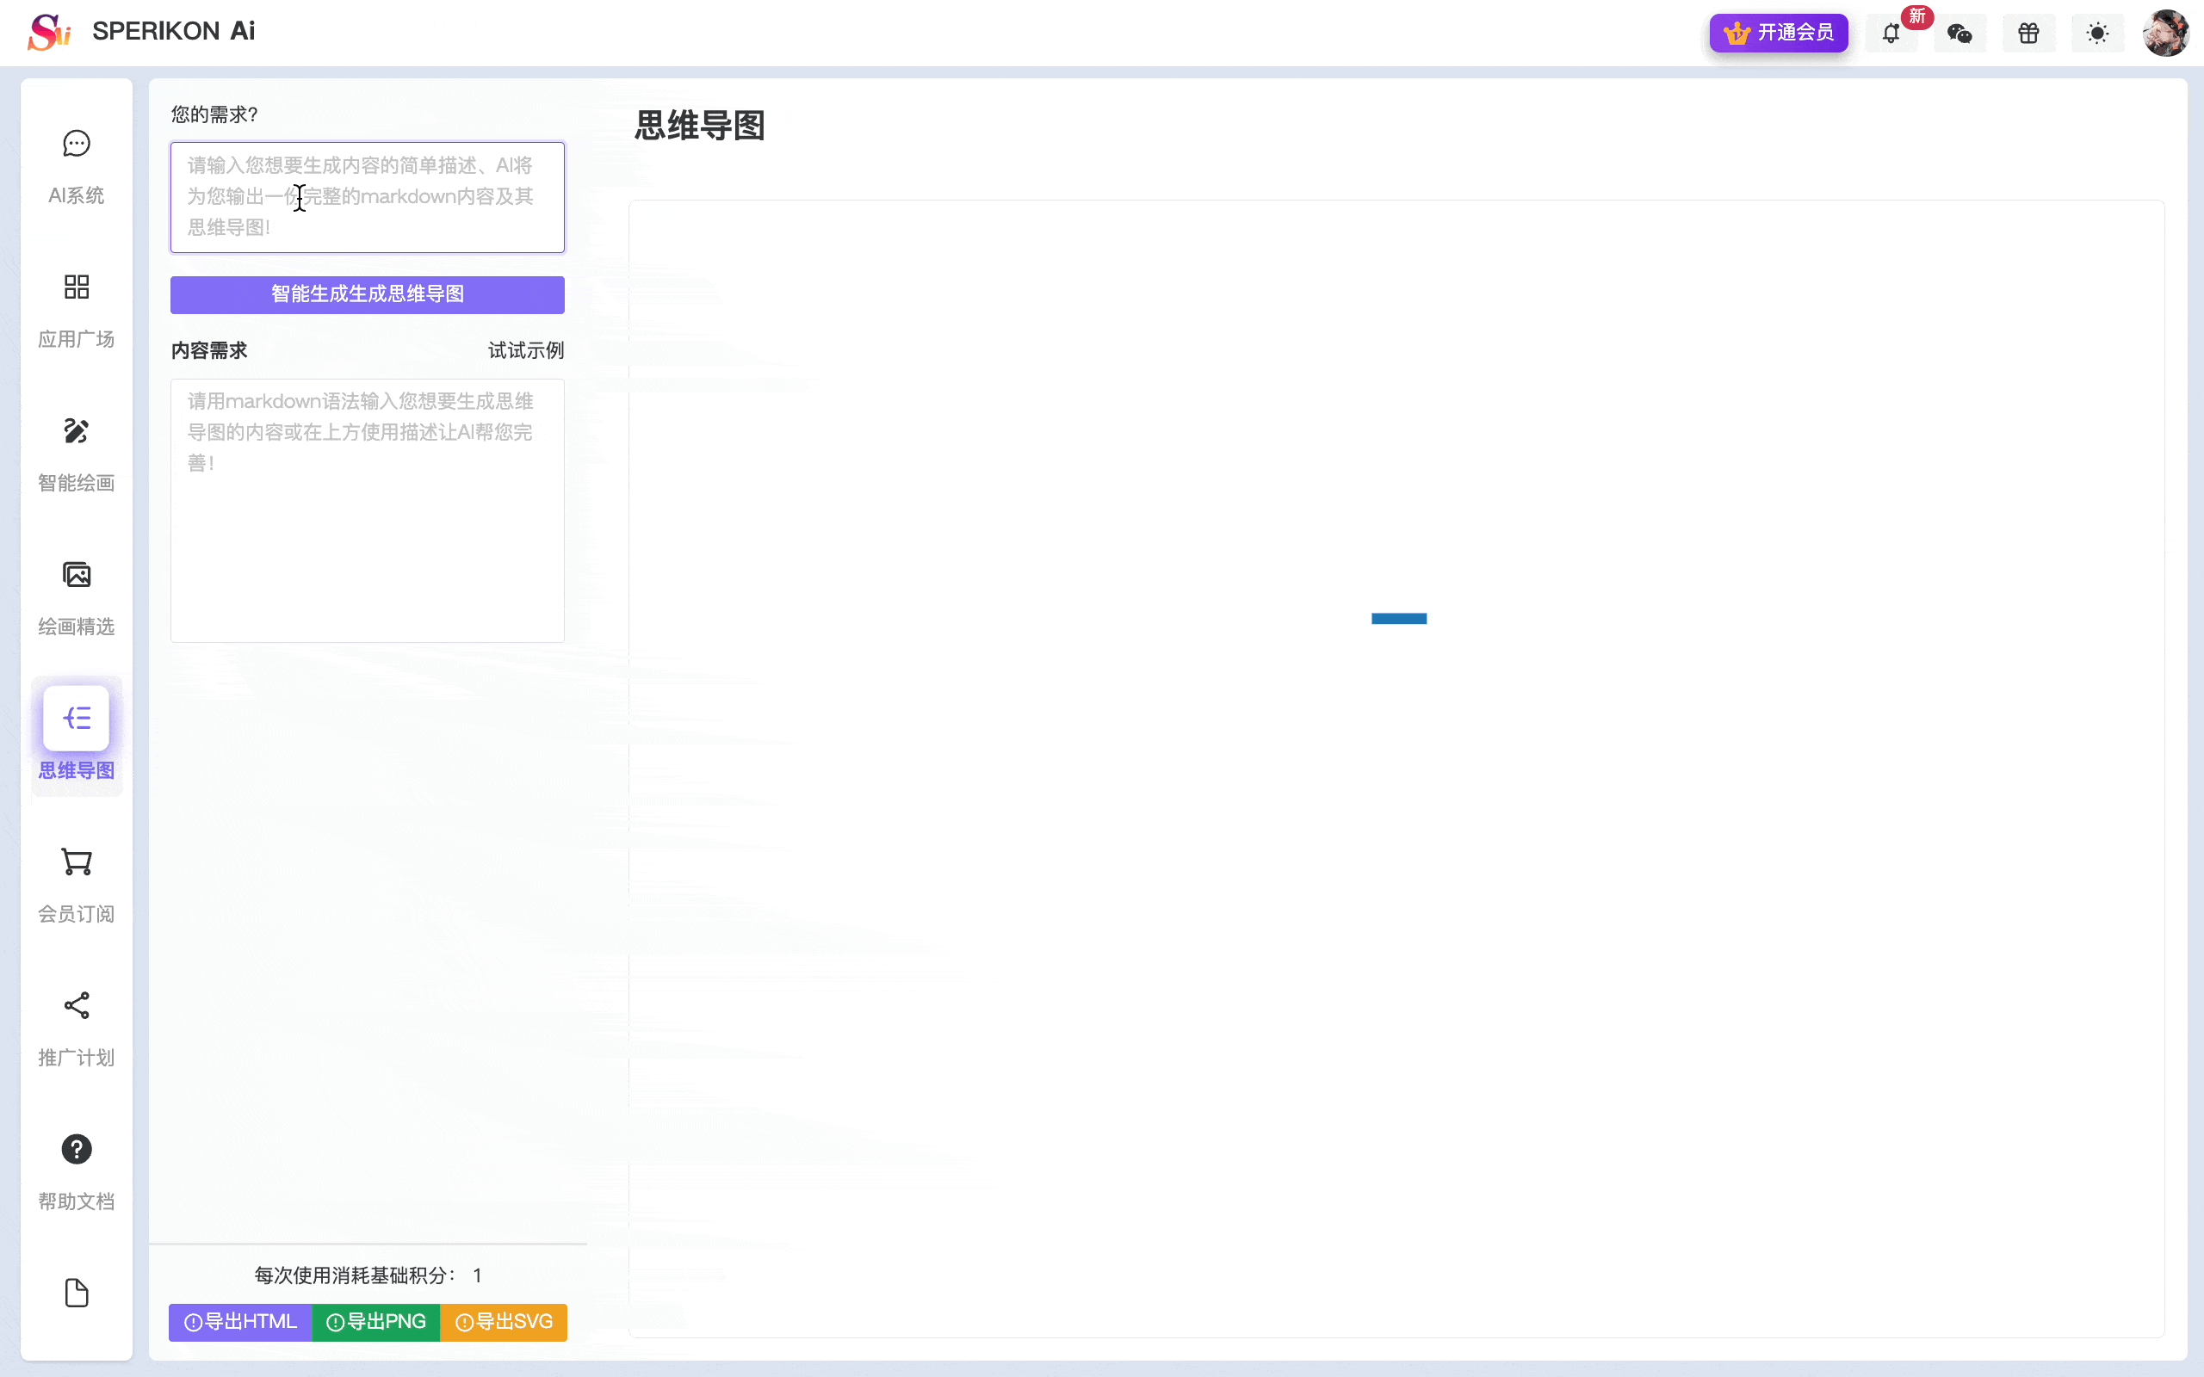Open the notification bell with 新 badge
Image resolution: width=2204 pixels, height=1377 pixels.
tap(1891, 32)
